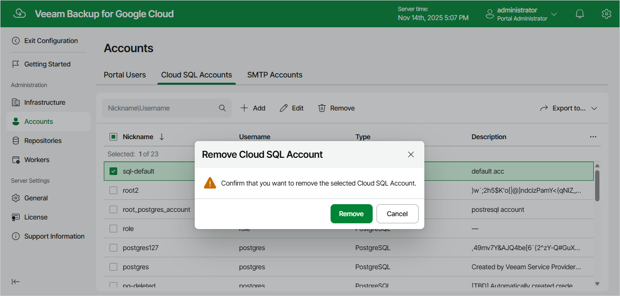Click the Edit toolbar button label
620x296 pixels.
298,108
